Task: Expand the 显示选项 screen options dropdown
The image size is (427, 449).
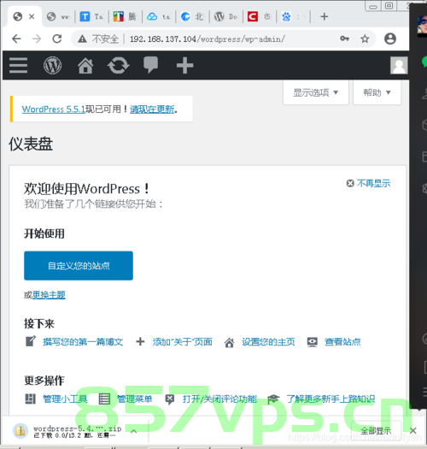Action: pos(316,92)
